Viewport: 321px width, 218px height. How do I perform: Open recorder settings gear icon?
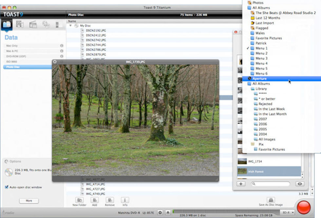coord(160,212)
